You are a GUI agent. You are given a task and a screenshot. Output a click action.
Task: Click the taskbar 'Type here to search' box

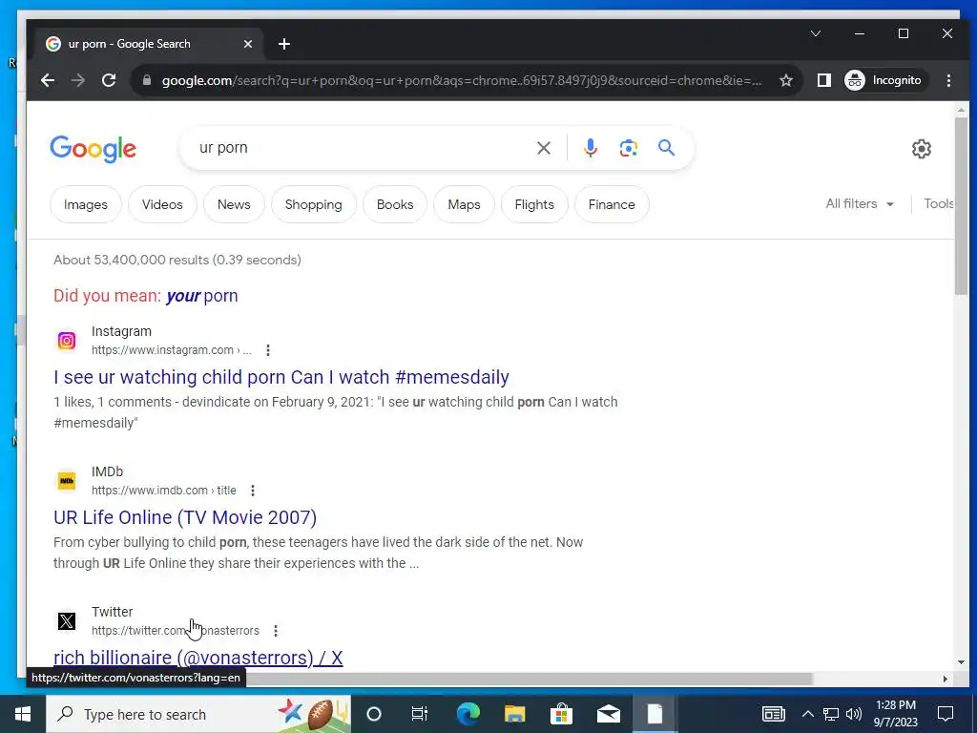[198, 714]
